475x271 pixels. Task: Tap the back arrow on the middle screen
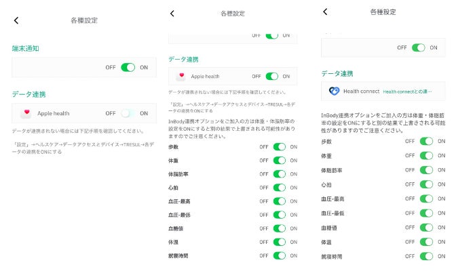tap(172, 14)
